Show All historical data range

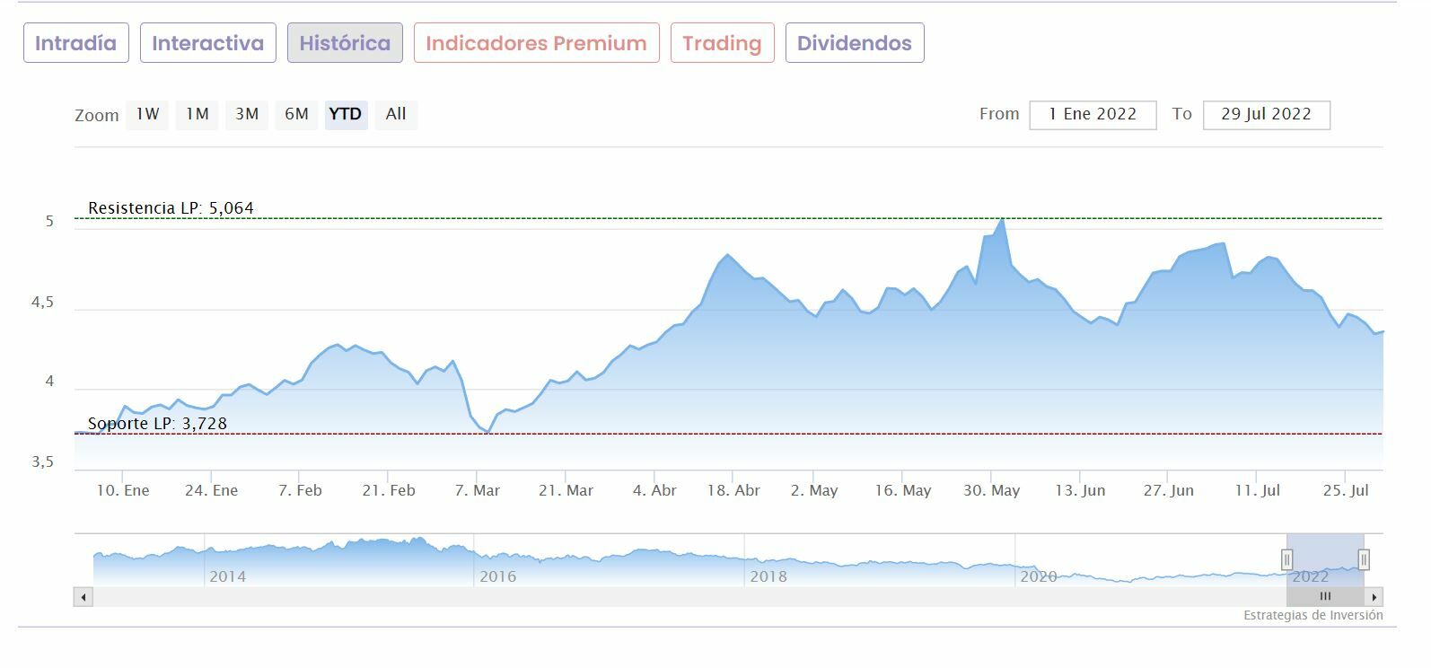396,114
